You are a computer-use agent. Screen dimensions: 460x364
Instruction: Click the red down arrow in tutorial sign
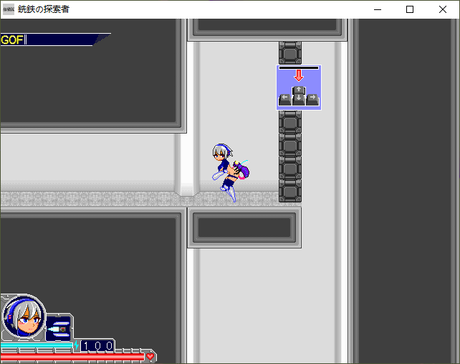tap(299, 77)
